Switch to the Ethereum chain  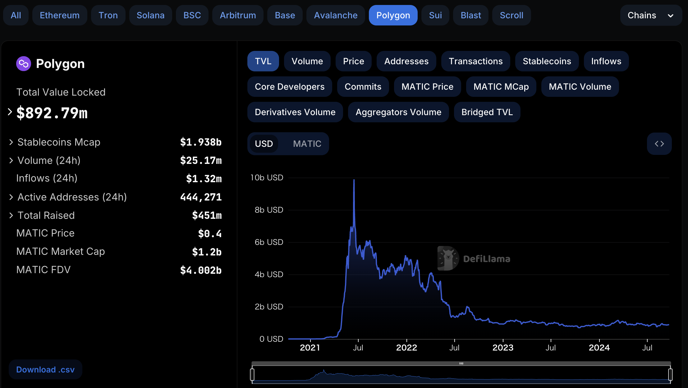click(60, 15)
